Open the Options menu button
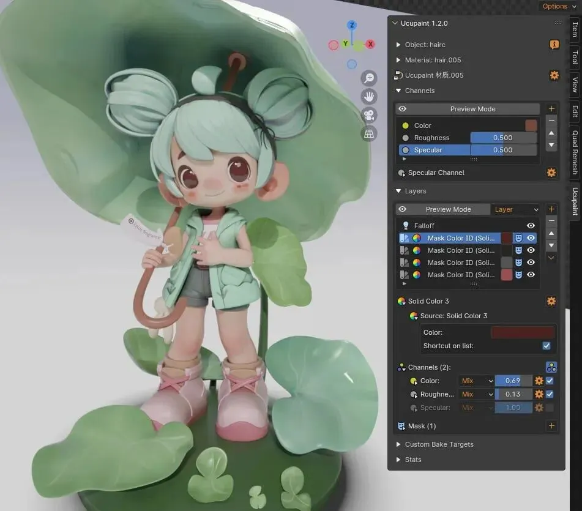The image size is (582, 511). coord(559,6)
